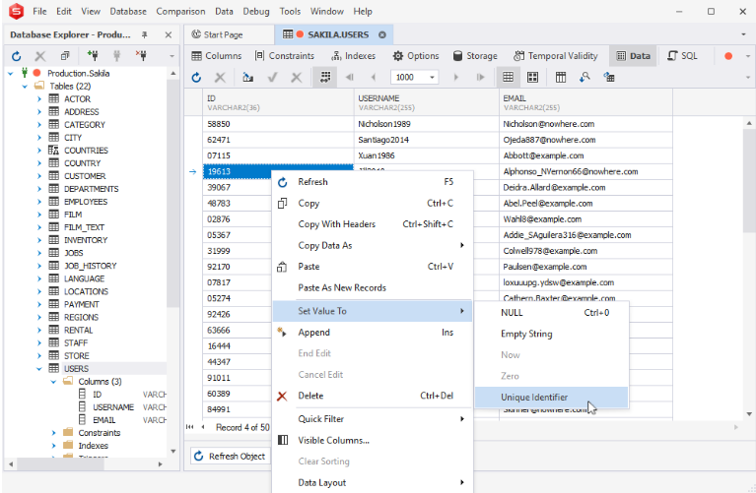Open the Options tab
The width and height of the screenshot is (756, 493).
tap(416, 56)
